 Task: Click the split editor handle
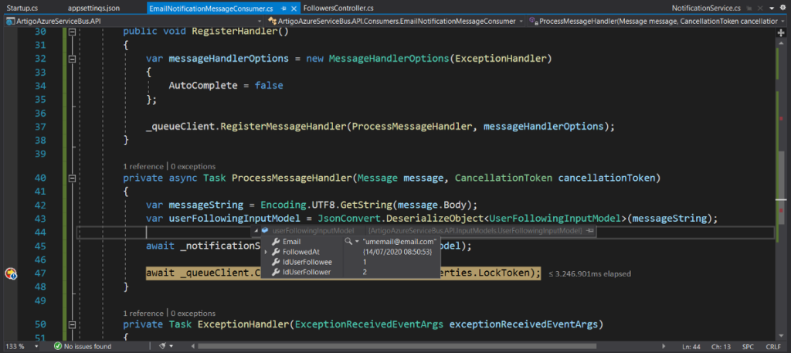pyautogui.click(x=782, y=32)
